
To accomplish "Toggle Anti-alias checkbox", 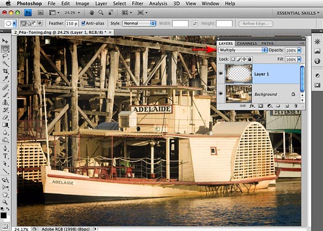I will pos(83,23).
